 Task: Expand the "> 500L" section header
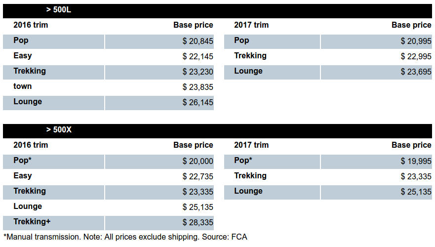coord(59,10)
